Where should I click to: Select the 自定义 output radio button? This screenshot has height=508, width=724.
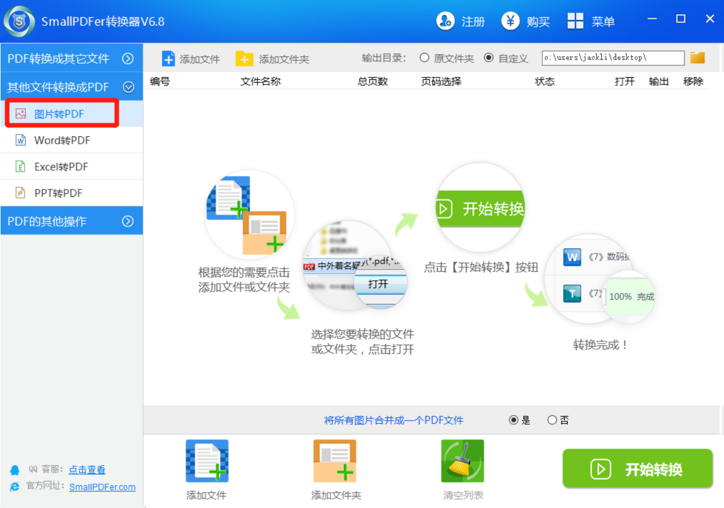tap(489, 58)
